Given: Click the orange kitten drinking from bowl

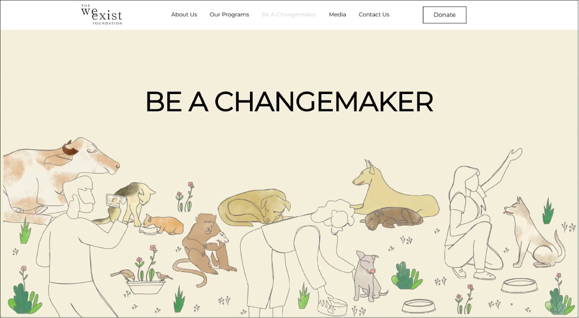Looking at the screenshot, I should [x=163, y=224].
